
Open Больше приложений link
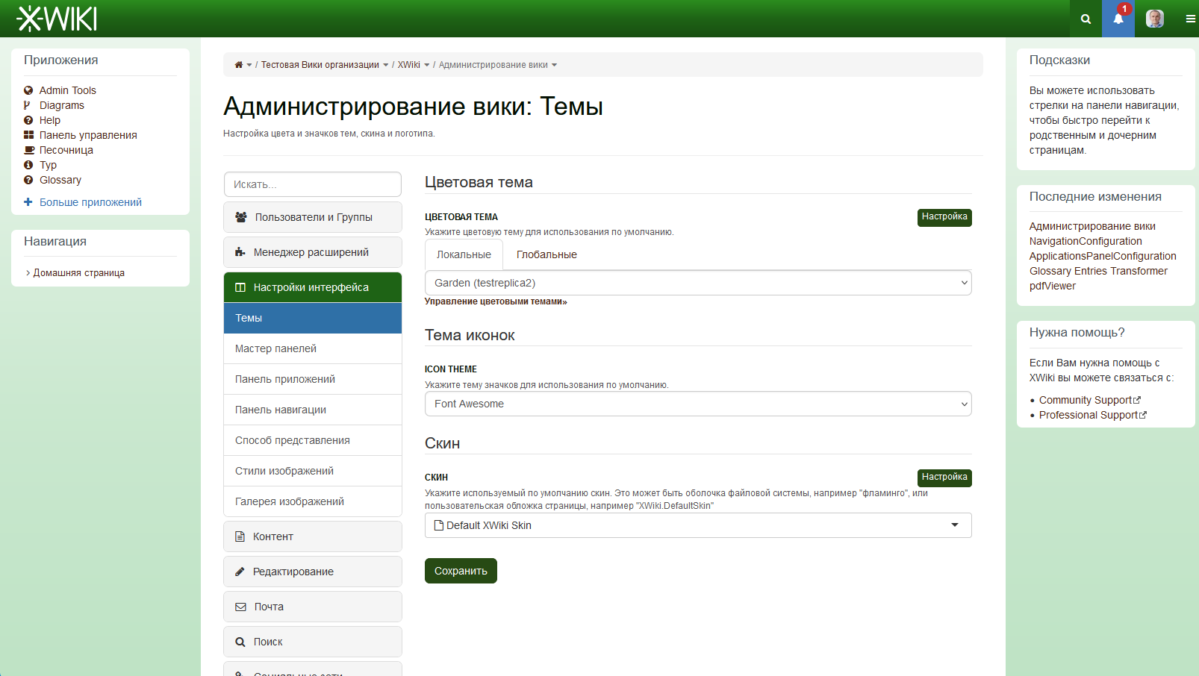click(x=90, y=202)
